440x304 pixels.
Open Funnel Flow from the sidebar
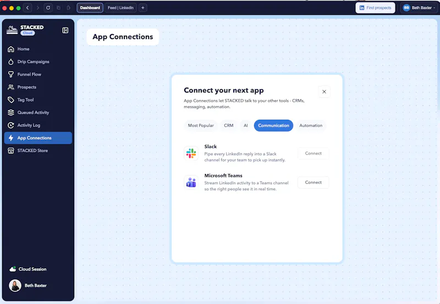(38, 74)
